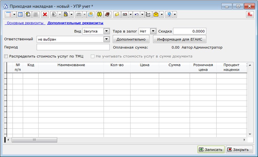Expand the Тара в залог dropdown
Image resolution: width=258 pixels, height=157 pixels.
[153, 31]
